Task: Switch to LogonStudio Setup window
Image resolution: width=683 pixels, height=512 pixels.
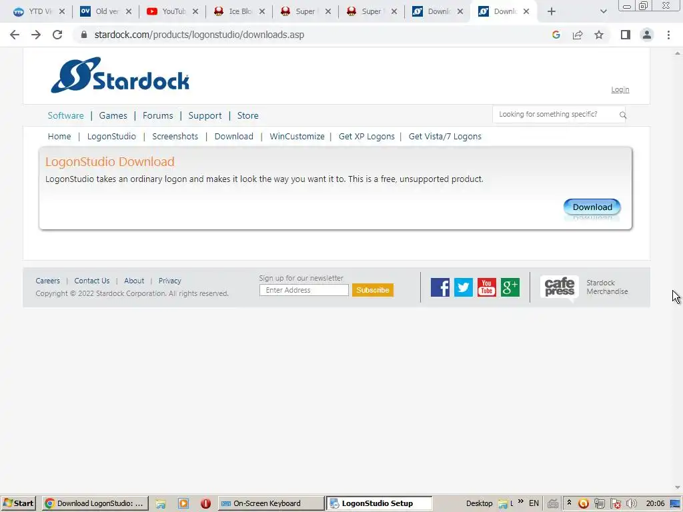Action: [380, 503]
